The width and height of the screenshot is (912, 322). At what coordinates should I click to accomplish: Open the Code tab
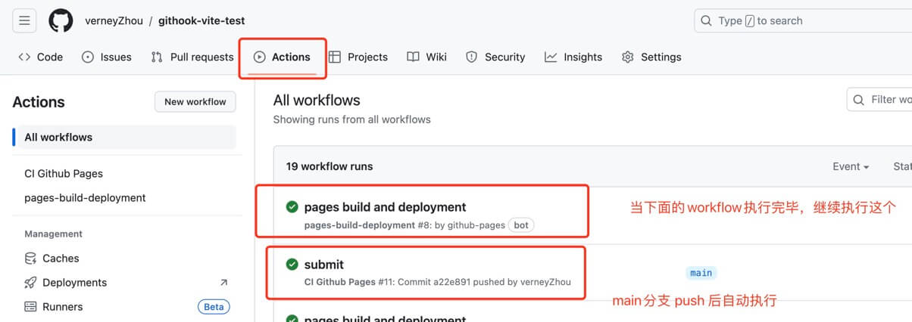pos(41,57)
